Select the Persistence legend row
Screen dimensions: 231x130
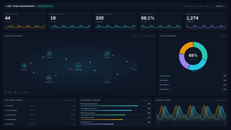point(193,85)
